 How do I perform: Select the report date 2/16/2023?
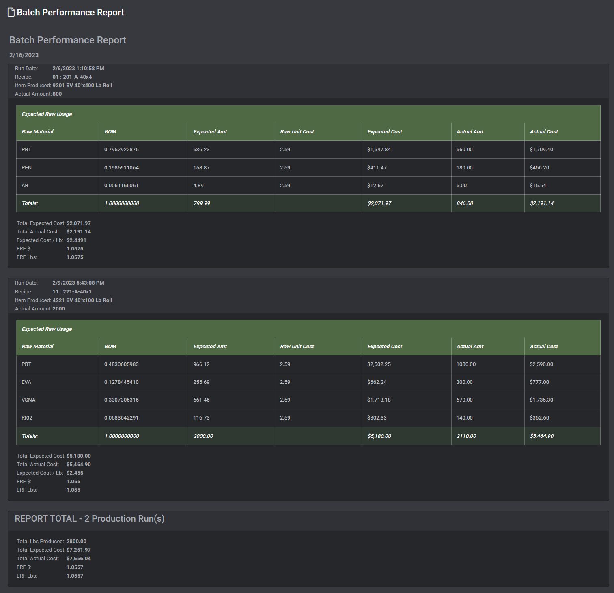click(x=24, y=55)
